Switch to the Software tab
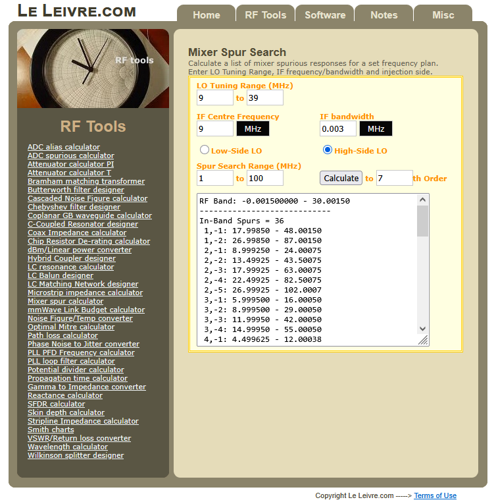Viewport: 496px width, 504px height. [x=324, y=14]
